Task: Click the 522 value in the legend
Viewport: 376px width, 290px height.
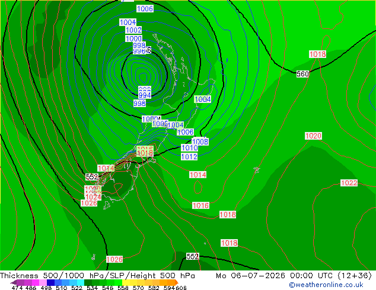Action: click(x=77, y=288)
